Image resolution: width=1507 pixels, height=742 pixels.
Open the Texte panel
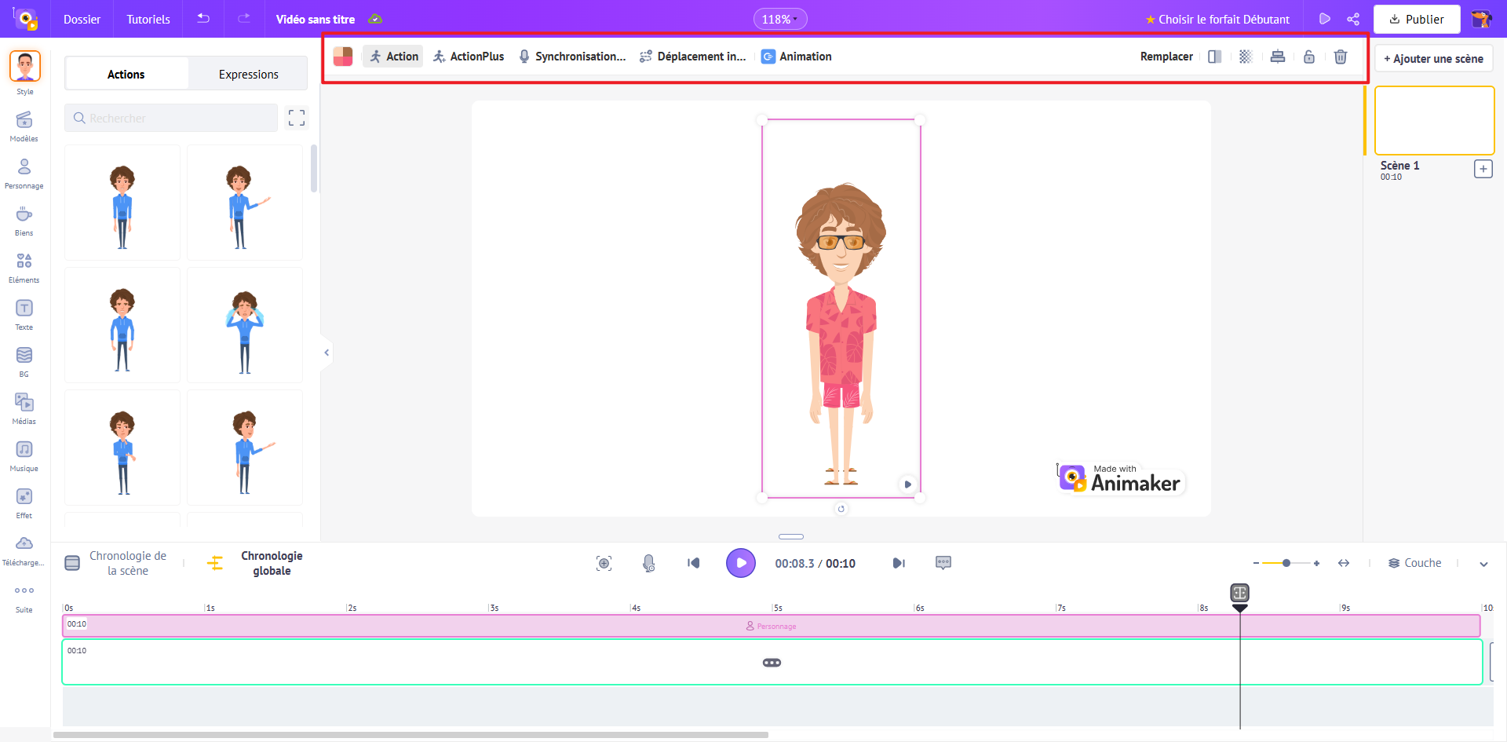pyautogui.click(x=24, y=314)
